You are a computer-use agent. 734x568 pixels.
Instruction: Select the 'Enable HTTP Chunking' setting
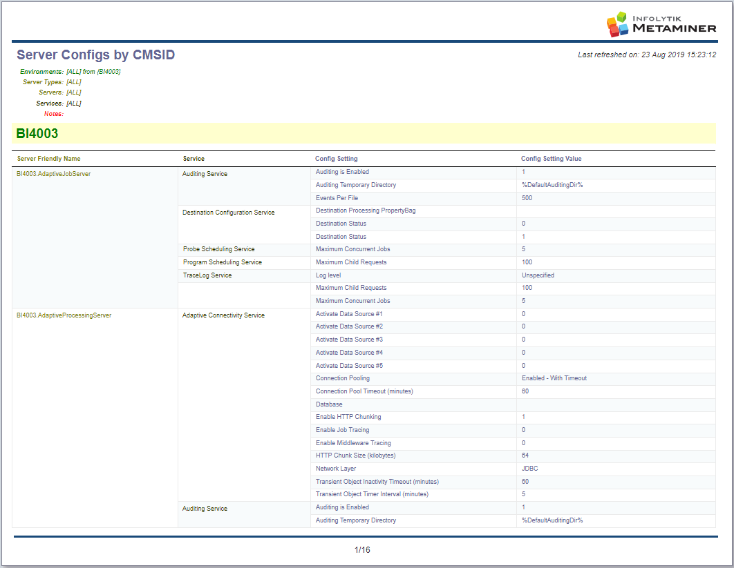(348, 417)
